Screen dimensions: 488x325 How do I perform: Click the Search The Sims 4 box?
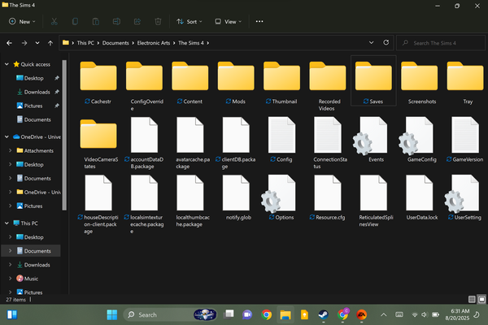440,43
